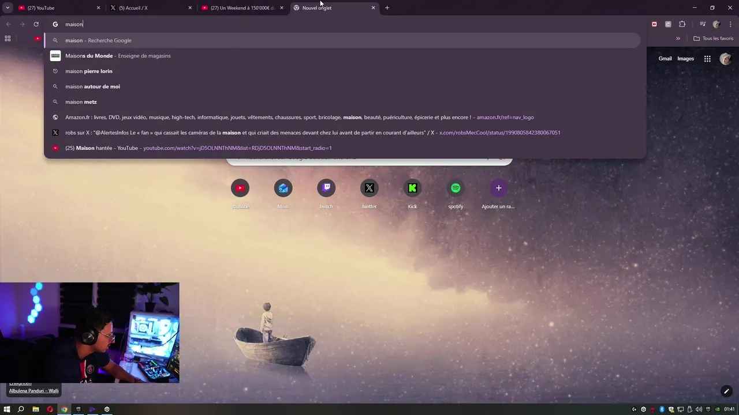Open Tous les favoris folder

click(x=713, y=39)
